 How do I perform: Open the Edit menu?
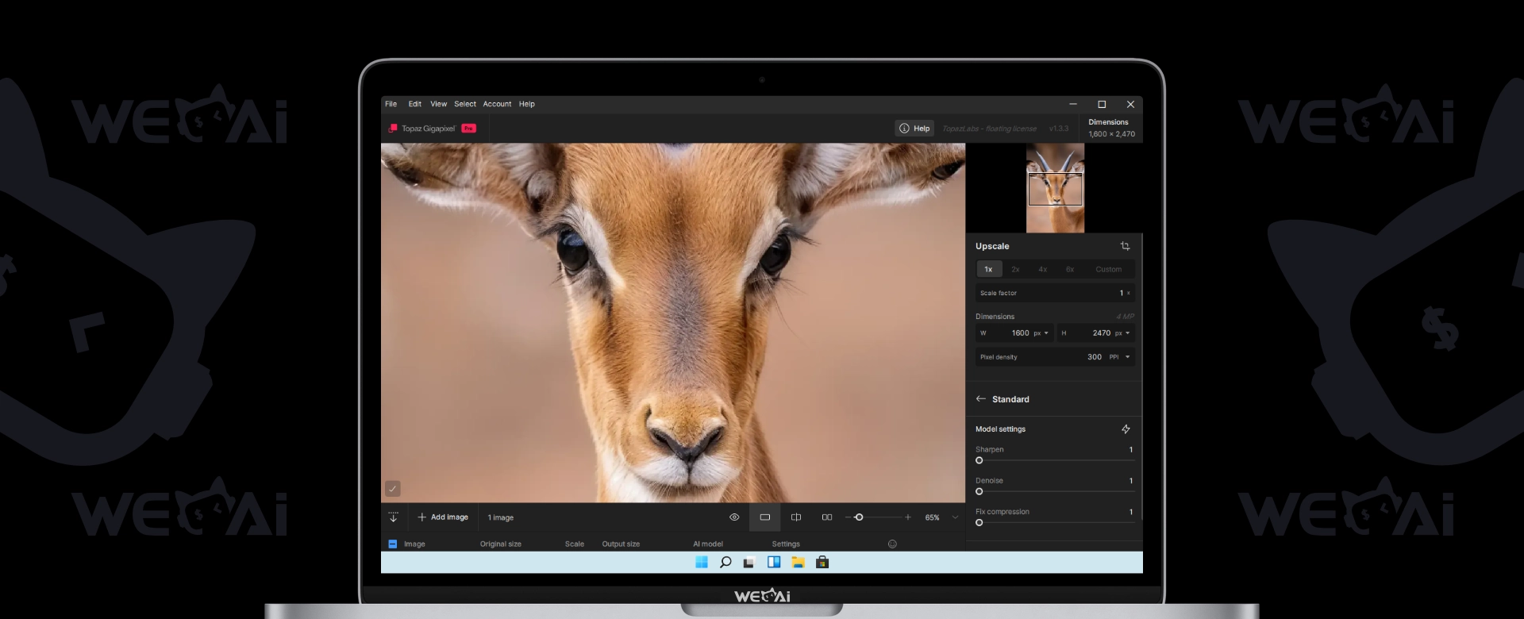pos(415,104)
